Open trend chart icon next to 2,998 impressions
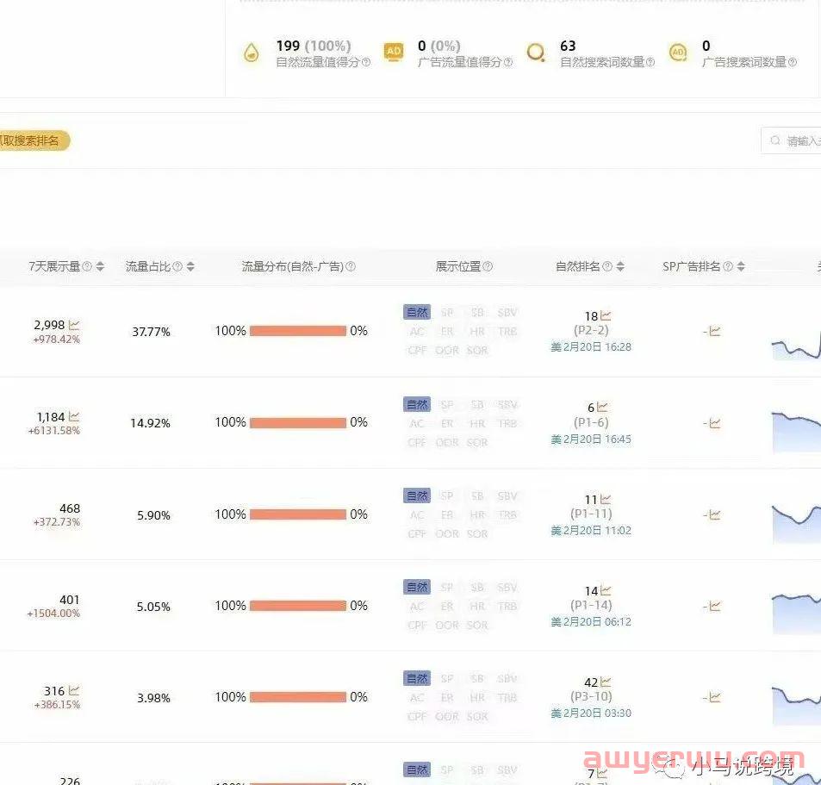 coord(74,325)
